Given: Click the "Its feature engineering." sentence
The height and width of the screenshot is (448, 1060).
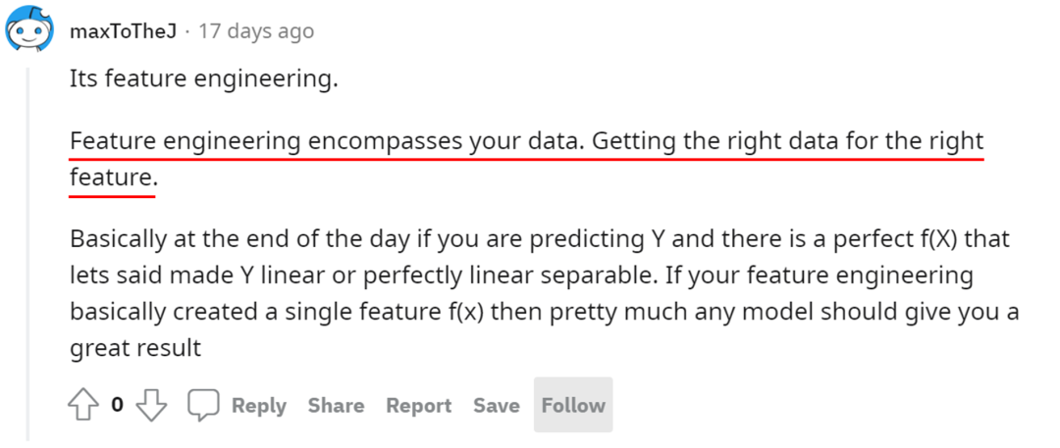Looking at the screenshot, I should tap(203, 79).
